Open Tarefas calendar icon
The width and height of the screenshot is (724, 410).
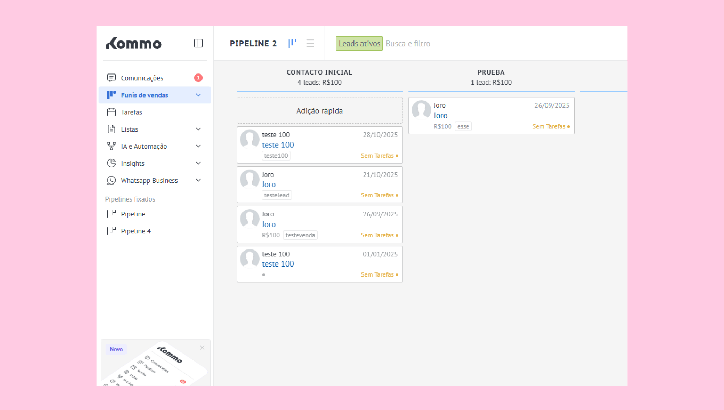click(x=112, y=112)
